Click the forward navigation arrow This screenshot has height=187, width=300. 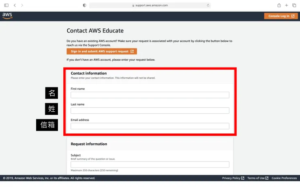[x=22, y=5]
